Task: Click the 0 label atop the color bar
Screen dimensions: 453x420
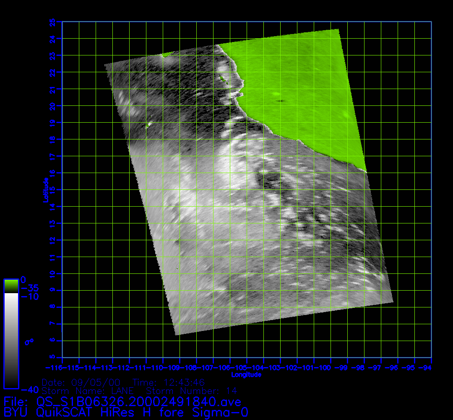Action: click(23, 280)
